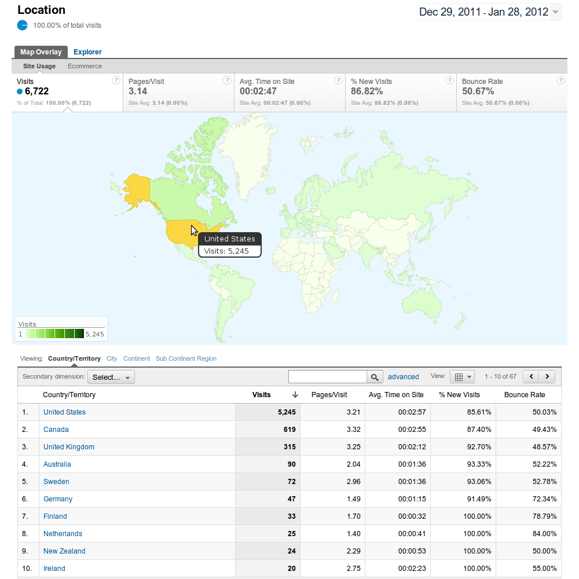
Task: Open help icon for % New Visits
Action: (x=449, y=80)
